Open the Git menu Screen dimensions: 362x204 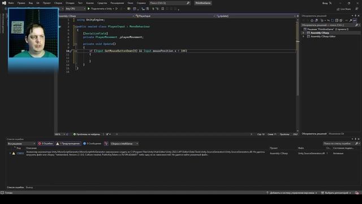[x=38, y=3]
